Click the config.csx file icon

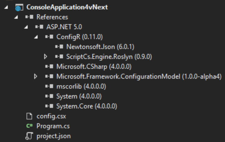(29, 116)
